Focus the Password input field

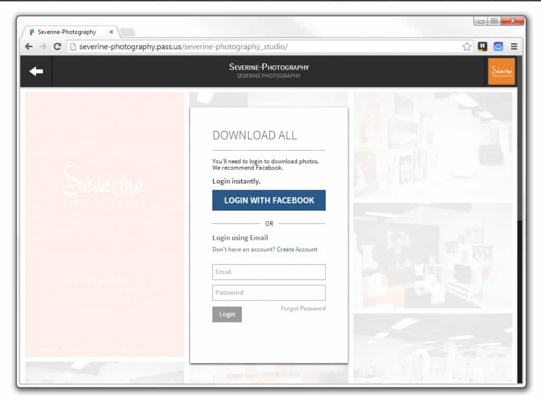click(269, 293)
